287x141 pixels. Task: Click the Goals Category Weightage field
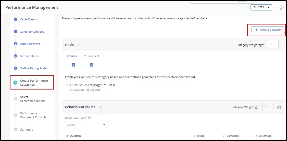click(273, 44)
